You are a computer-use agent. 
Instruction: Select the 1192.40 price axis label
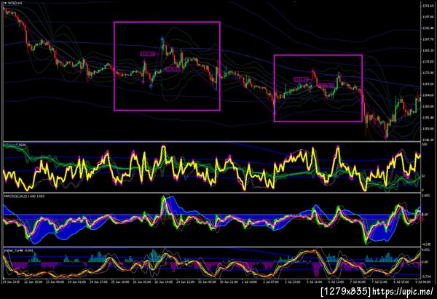click(428, 28)
